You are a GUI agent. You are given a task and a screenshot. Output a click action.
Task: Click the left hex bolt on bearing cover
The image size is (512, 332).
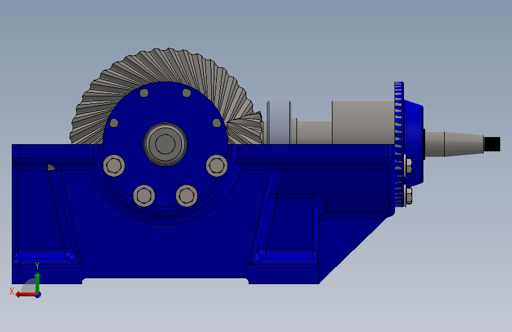[114, 165]
